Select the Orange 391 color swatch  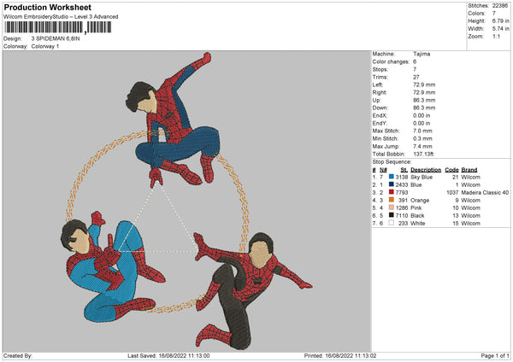click(392, 200)
